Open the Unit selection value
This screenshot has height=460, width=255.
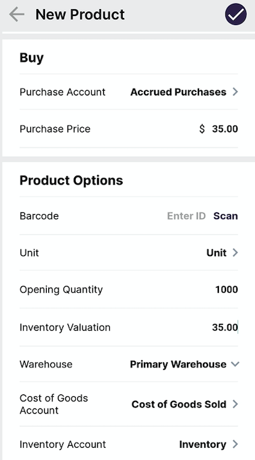(216, 253)
